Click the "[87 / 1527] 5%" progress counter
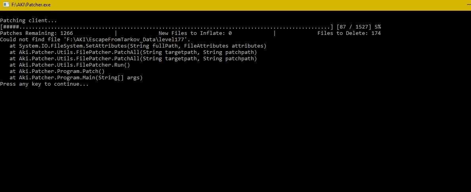This screenshot has height=192, width=471. point(359,27)
